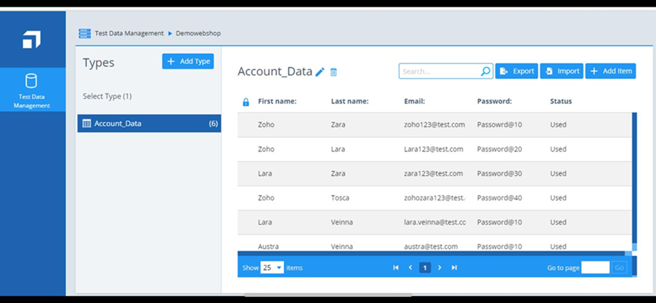Sort by Status column header

[x=560, y=101]
